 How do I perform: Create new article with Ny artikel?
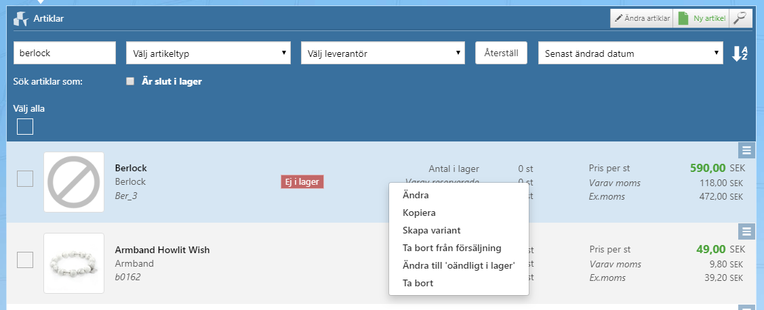(701, 18)
